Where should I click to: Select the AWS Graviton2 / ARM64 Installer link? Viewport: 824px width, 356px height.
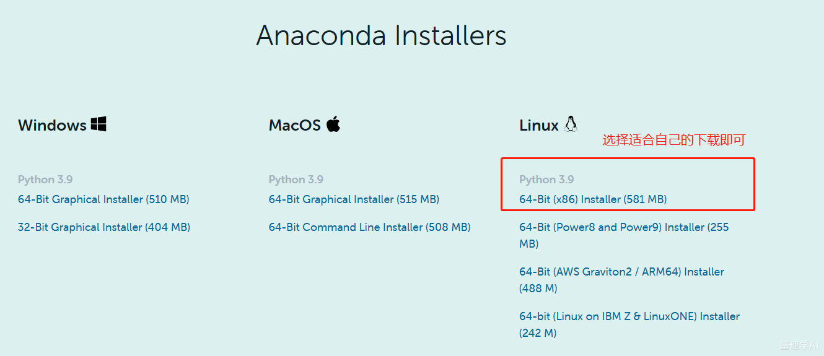click(x=621, y=272)
